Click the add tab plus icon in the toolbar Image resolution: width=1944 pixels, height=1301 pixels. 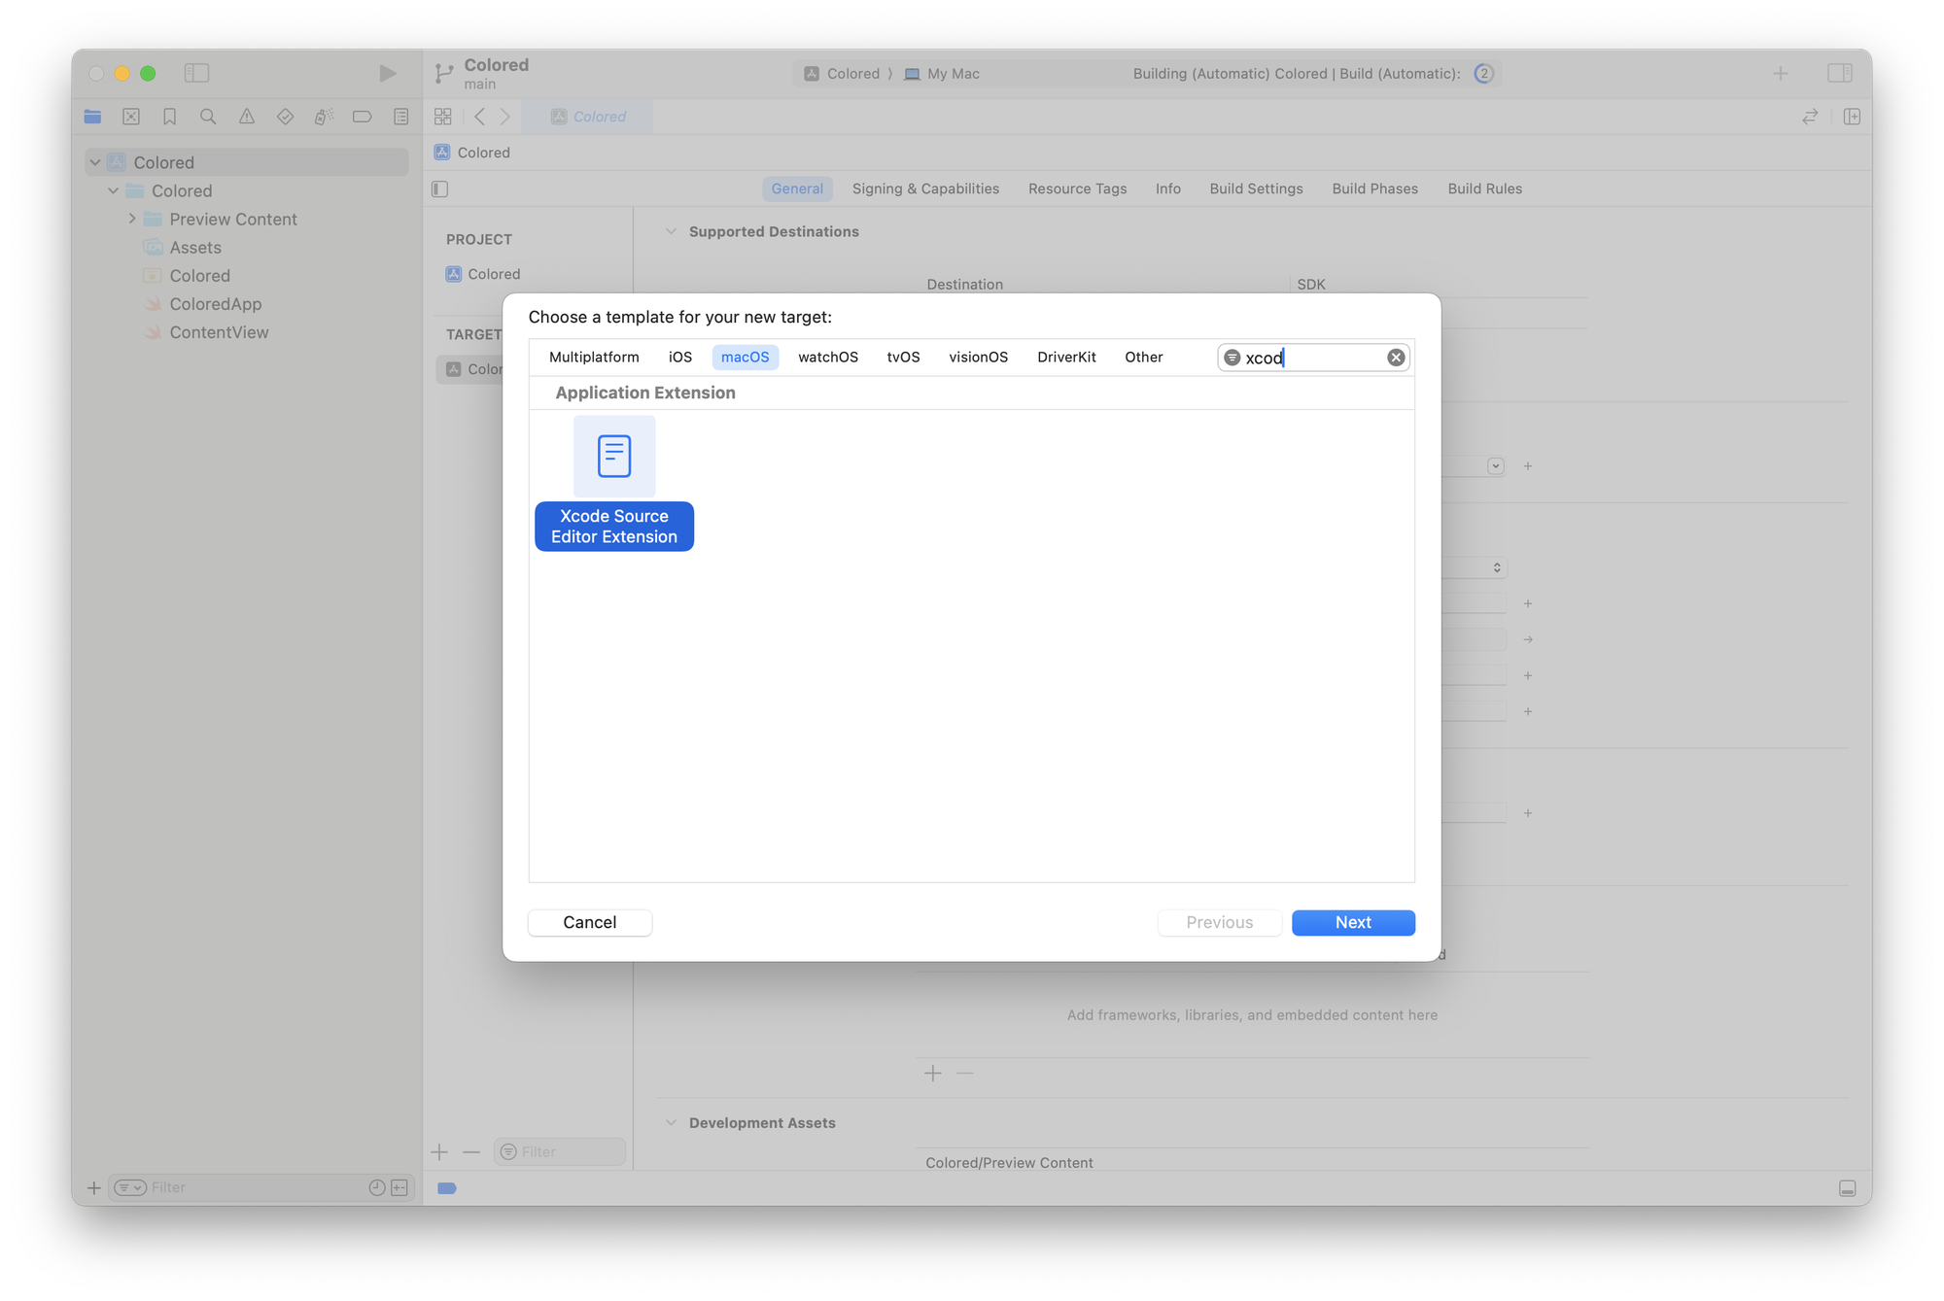[1781, 73]
